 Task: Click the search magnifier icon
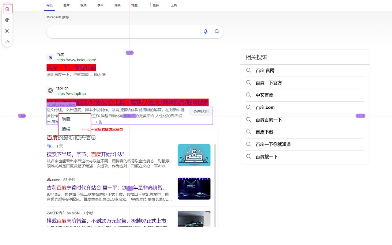pos(217,32)
